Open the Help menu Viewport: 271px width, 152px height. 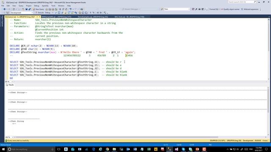[69, 5]
